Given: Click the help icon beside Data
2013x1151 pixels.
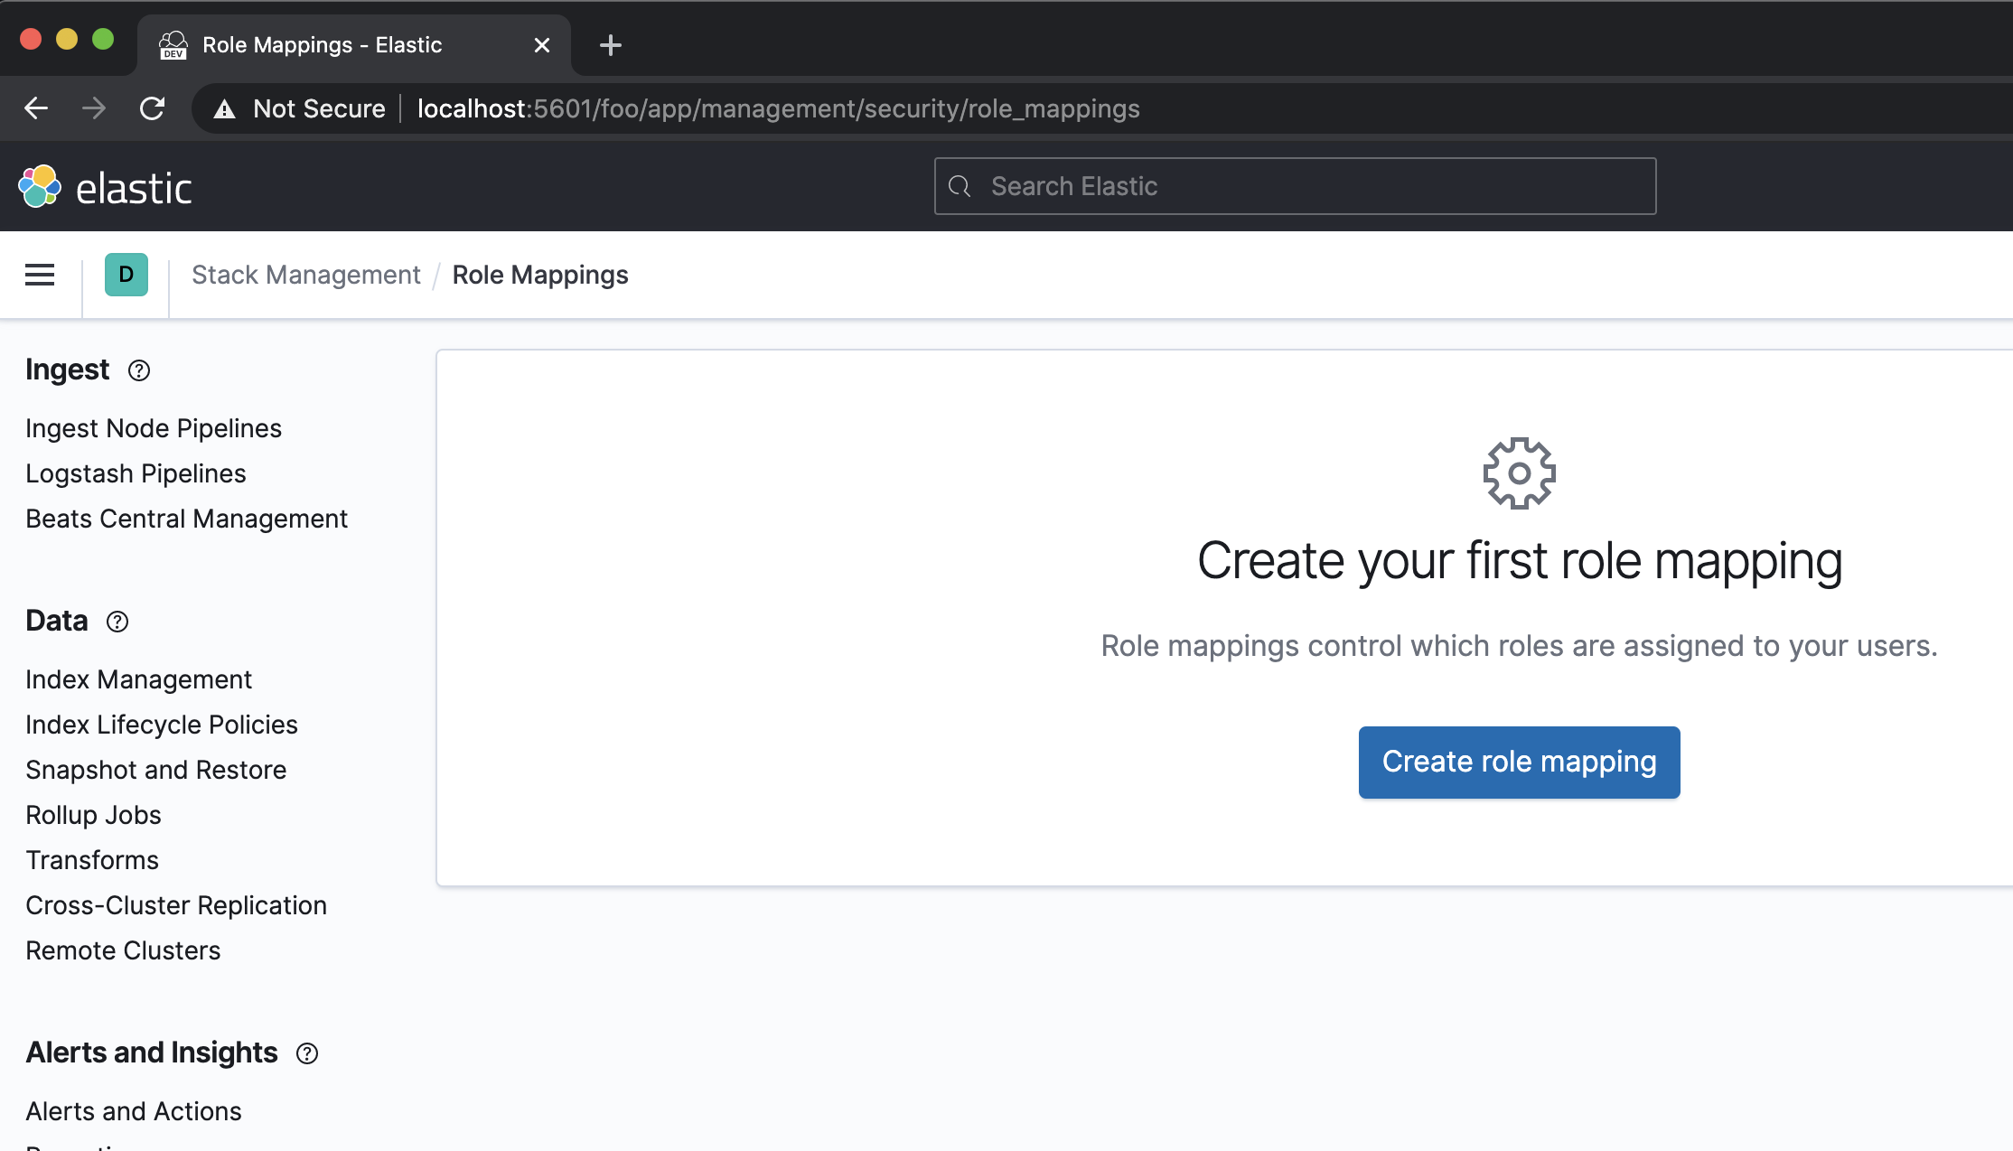Looking at the screenshot, I should (117, 622).
